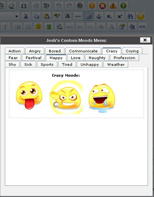Click the binoculars Find icon
154x197 pixels.
(x=130, y=16)
